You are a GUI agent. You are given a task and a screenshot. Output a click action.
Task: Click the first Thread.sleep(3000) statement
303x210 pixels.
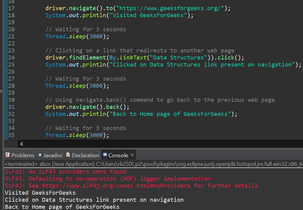point(77,36)
